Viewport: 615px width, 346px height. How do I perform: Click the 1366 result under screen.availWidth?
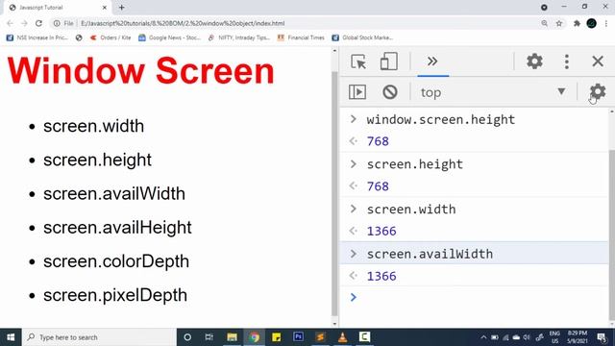point(381,276)
